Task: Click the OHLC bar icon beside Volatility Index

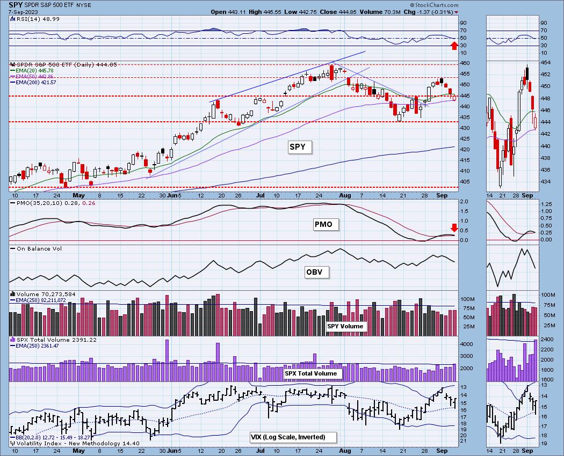Action: [12, 444]
